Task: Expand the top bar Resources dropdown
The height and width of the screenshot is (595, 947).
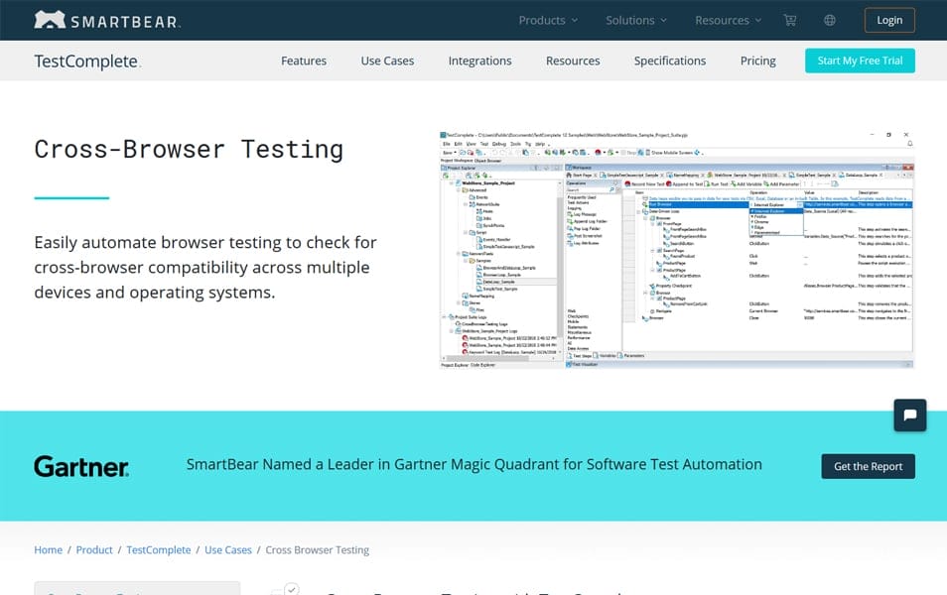Action: pos(728,21)
